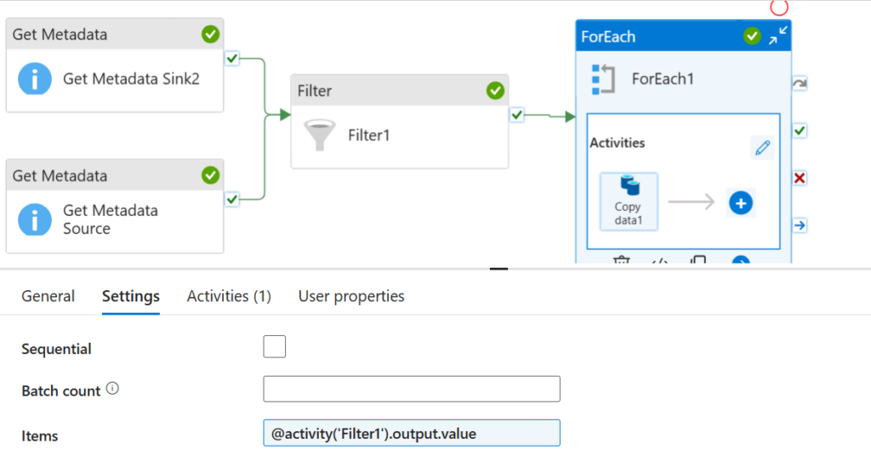This screenshot has width=871, height=450.
Task: Click the ForEach upon-failure red X connector
Action: point(800,179)
